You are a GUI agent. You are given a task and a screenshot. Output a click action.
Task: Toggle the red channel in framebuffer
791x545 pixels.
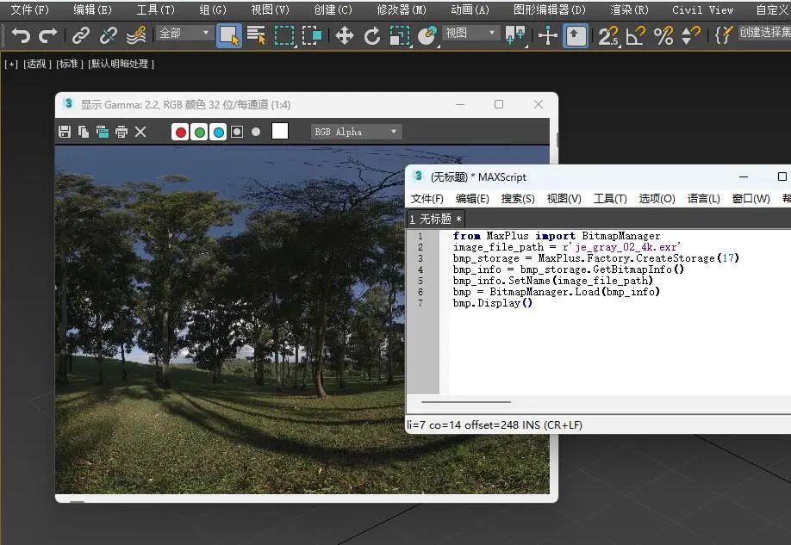(x=181, y=131)
